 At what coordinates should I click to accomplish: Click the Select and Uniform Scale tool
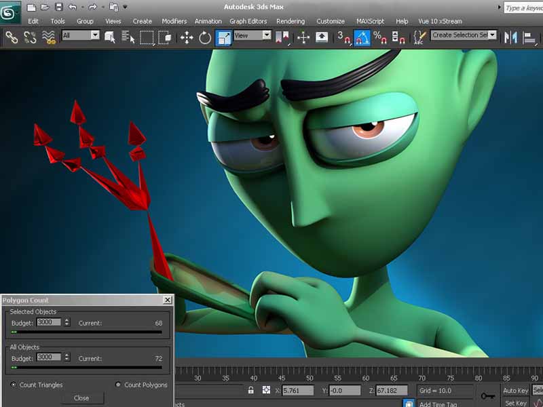(x=223, y=37)
